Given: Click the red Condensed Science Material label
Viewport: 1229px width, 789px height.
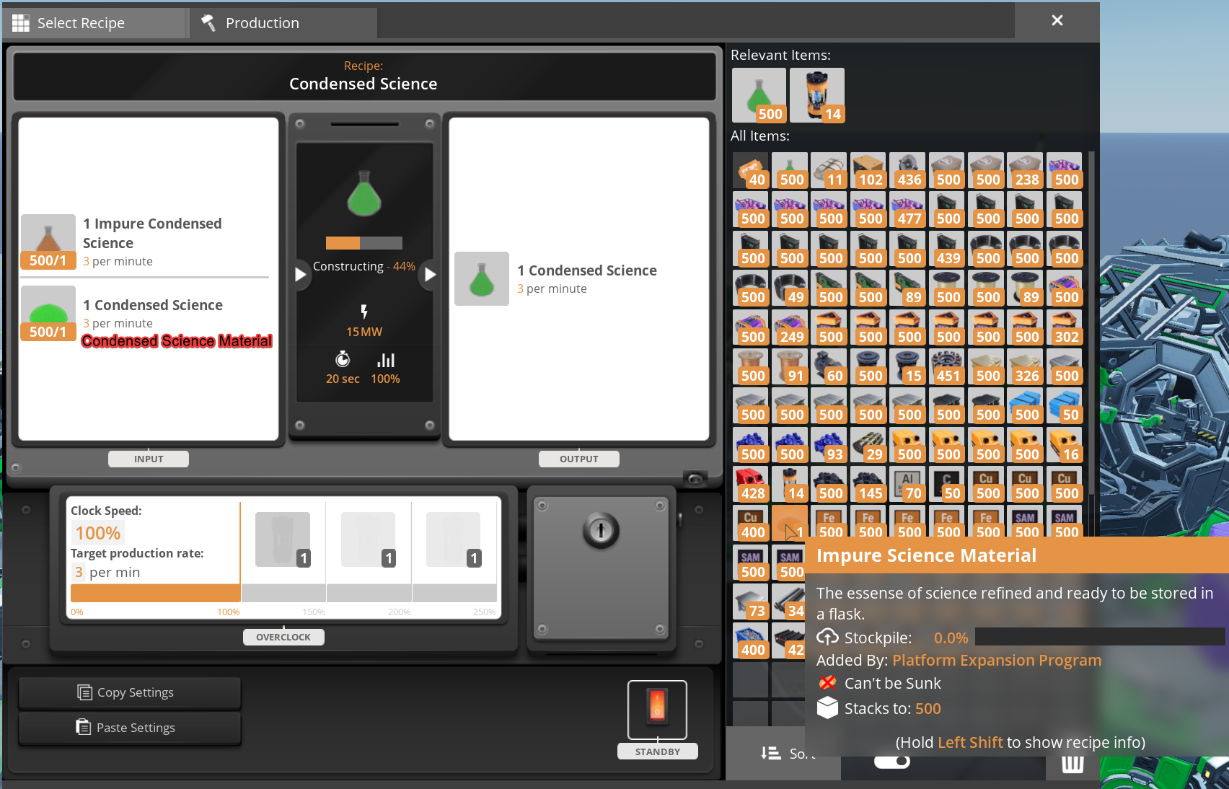Looking at the screenshot, I should (177, 340).
